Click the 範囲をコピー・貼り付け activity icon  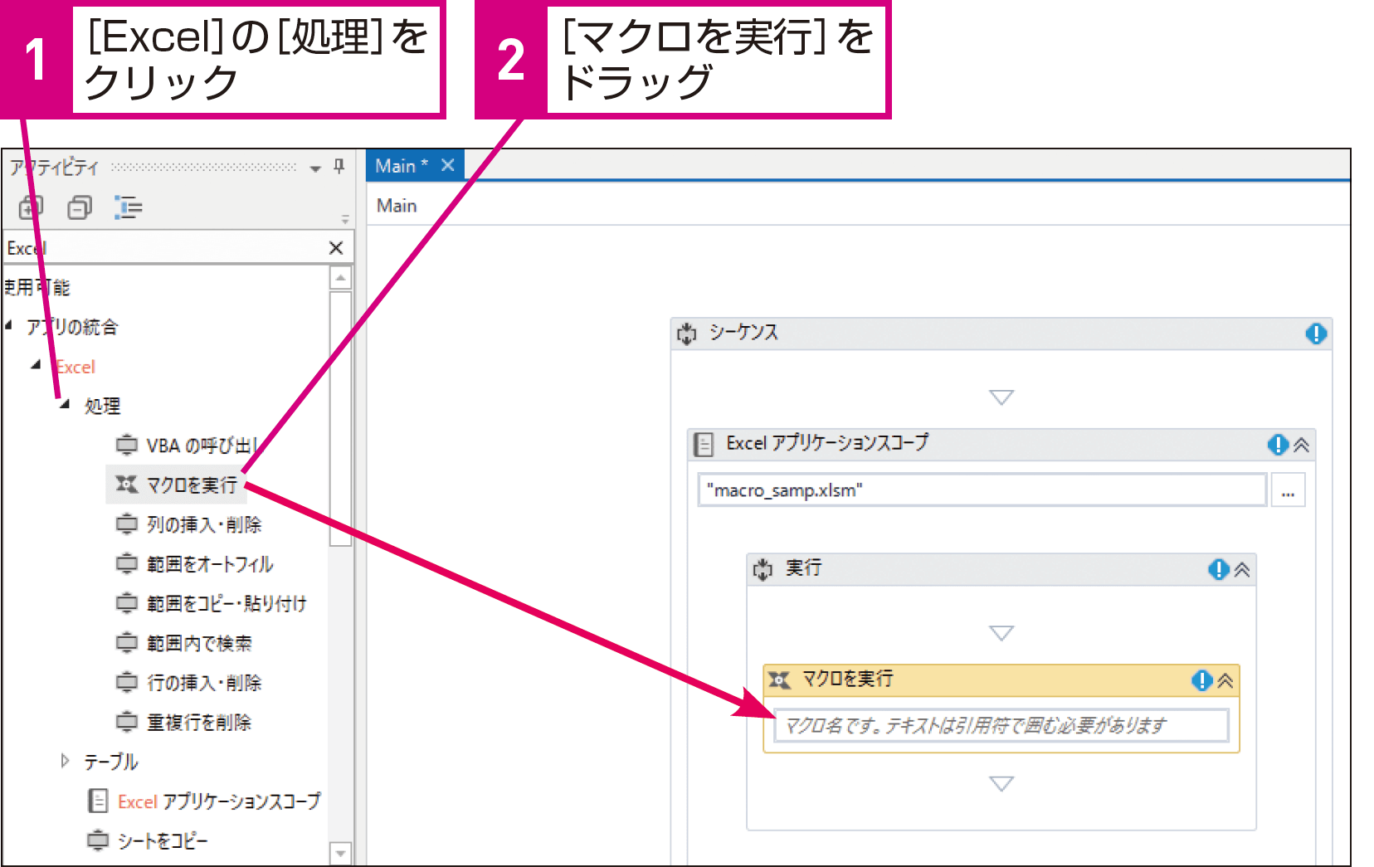126,603
